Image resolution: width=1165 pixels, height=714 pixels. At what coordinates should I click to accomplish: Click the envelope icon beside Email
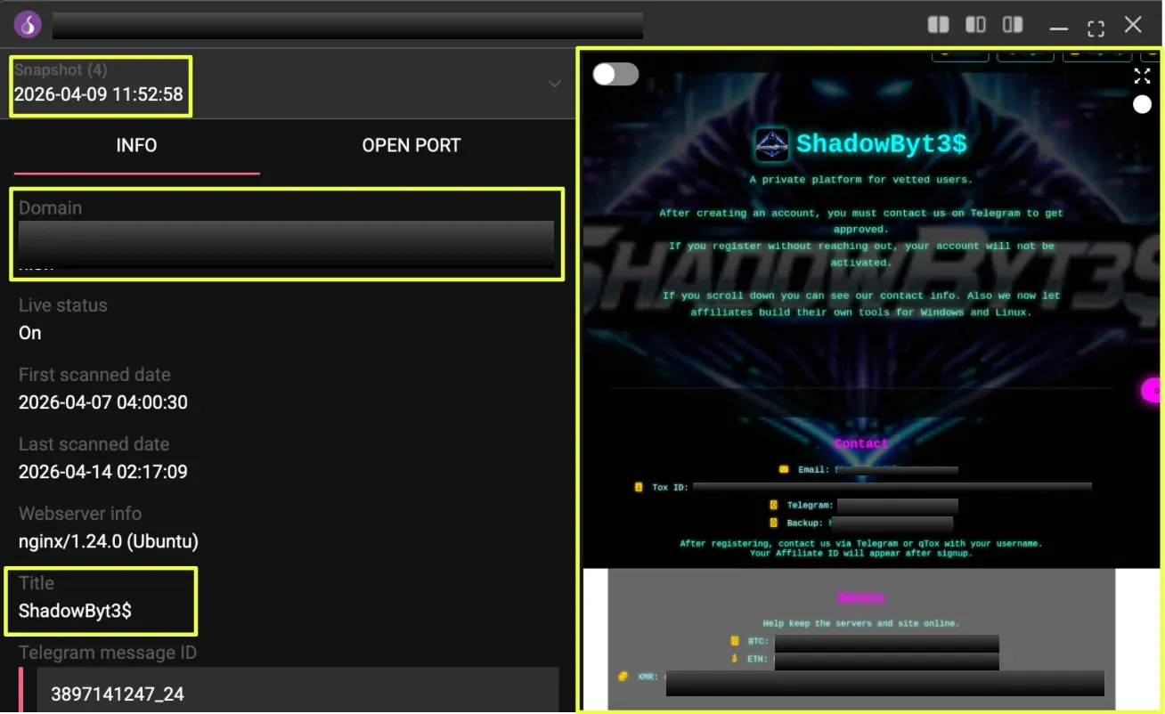pos(784,469)
